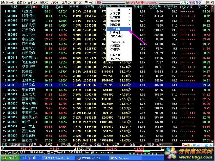The height and width of the screenshot is (161, 215).
Task: Open the Windows 开始 Start button
Action: [x=10, y=158]
